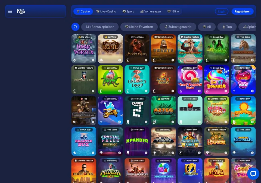Screen dimensions: 261x183
Task: Open the Solar Eclipse game
Action: pos(217,170)
